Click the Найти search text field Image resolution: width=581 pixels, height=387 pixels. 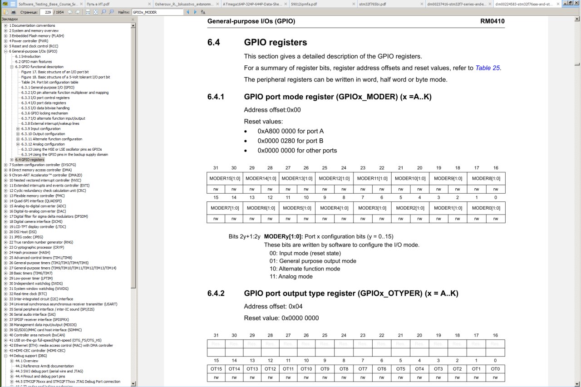click(158, 12)
